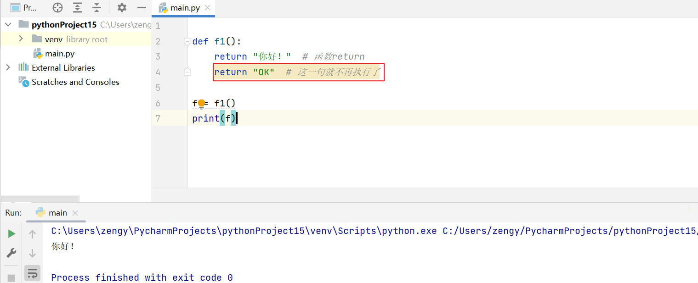Click the yellow intention light bulb
This screenshot has height=283, width=698.
click(x=201, y=104)
